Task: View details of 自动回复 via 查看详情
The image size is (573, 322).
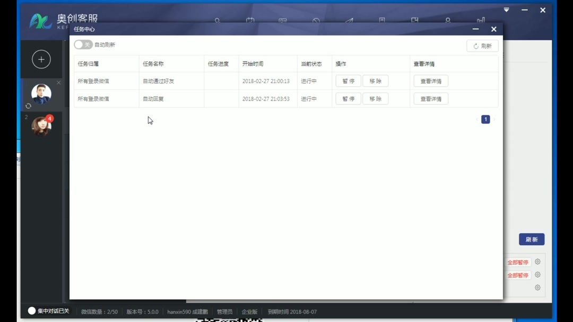Action: pos(430,99)
